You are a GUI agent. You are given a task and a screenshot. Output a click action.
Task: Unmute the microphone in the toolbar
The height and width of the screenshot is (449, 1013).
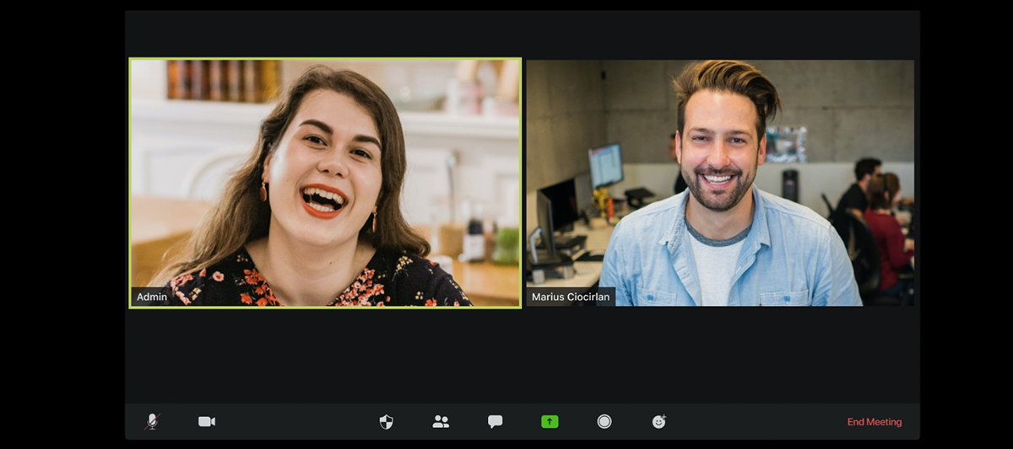tap(152, 421)
